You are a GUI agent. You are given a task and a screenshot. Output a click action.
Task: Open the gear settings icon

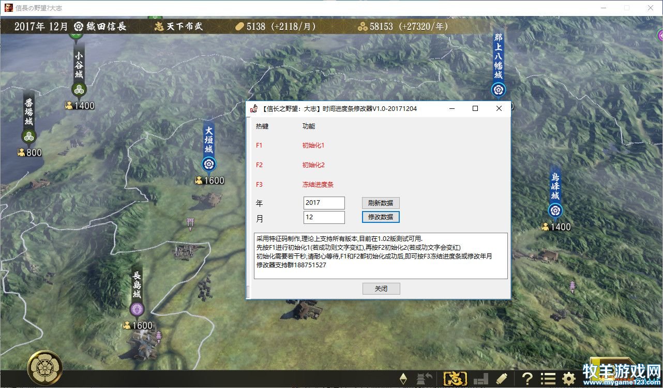click(x=569, y=379)
